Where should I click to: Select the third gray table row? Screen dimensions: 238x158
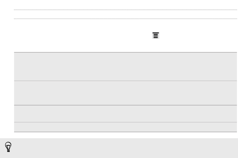pyautogui.click(x=125, y=114)
